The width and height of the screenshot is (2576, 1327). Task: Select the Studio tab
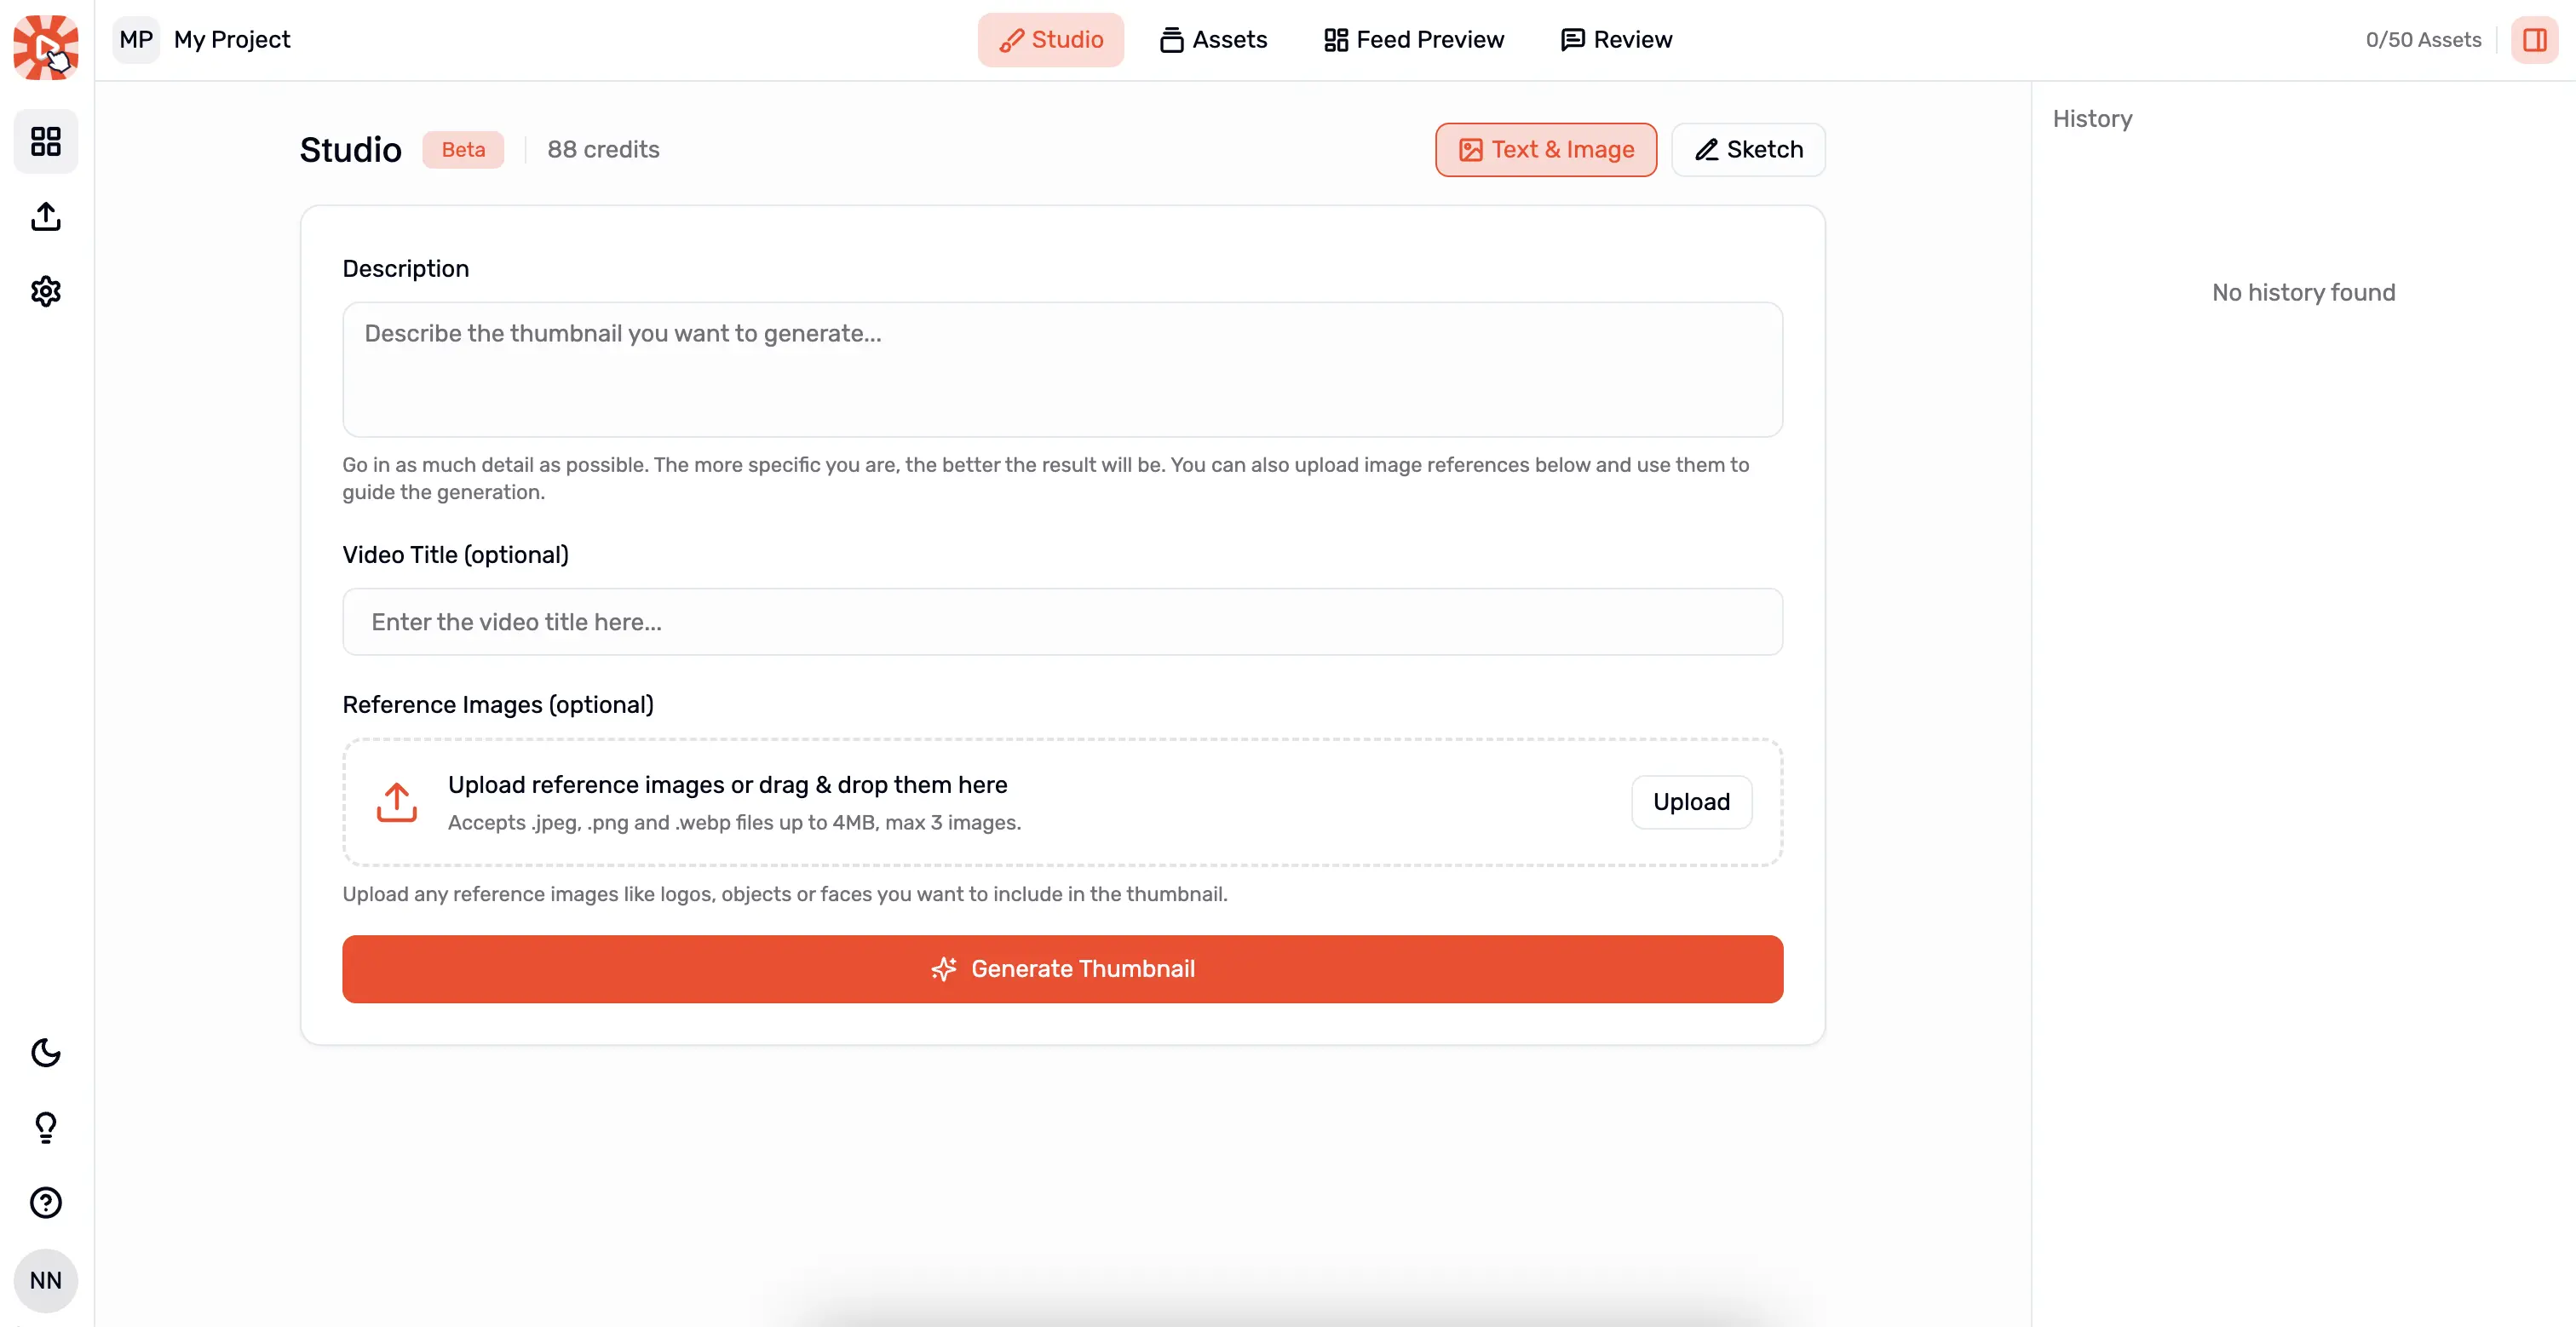click(x=1051, y=40)
